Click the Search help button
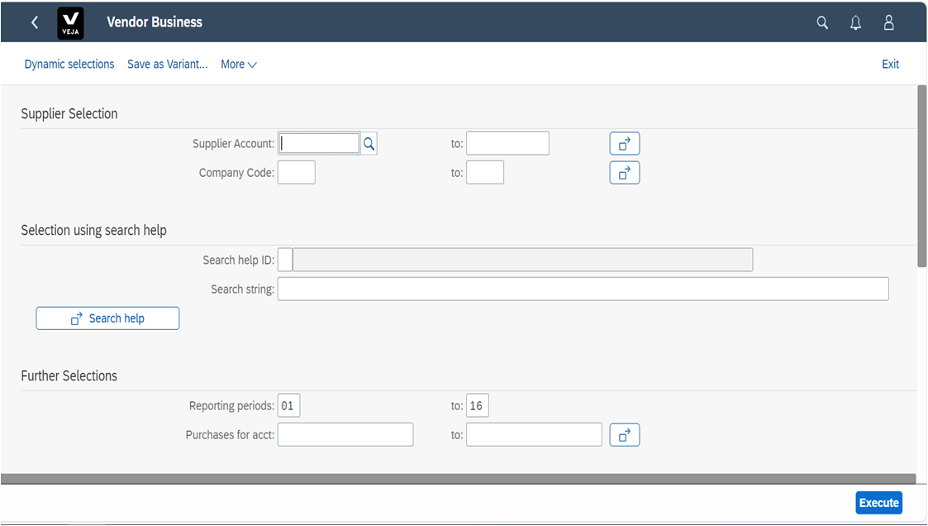 pyautogui.click(x=107, y=318)
